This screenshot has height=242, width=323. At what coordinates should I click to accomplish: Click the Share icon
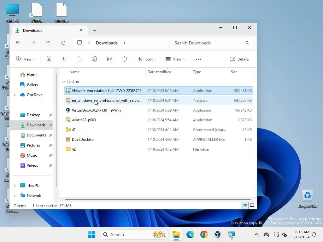click(x=109, y=59)
